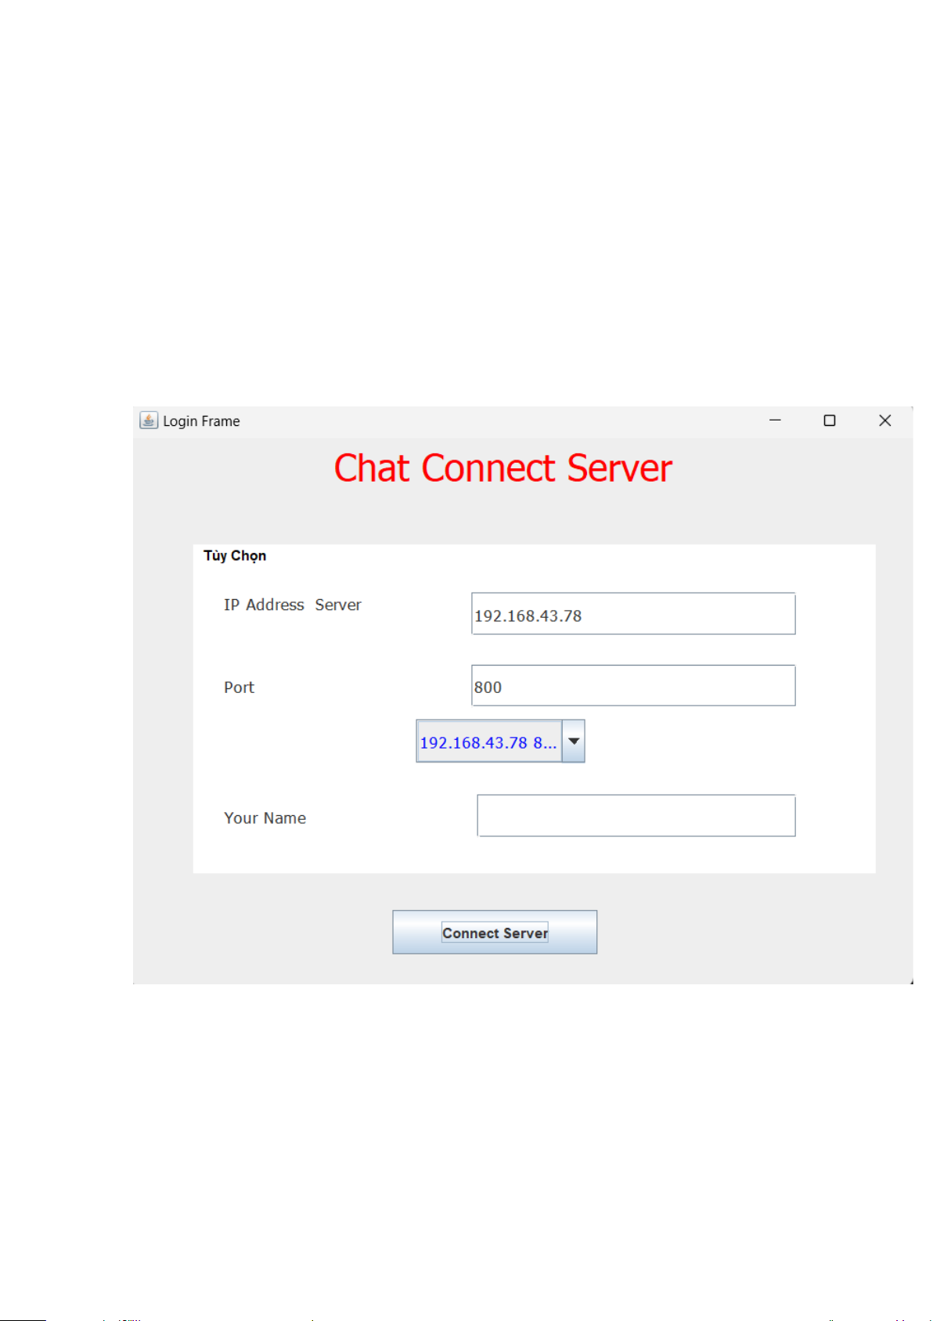Screen dimensions: 933x1321
Task: Focus the empty Your Name input field
Action: 636,816
